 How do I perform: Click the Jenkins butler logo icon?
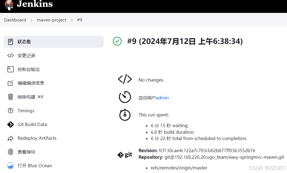tap(9, 5)
